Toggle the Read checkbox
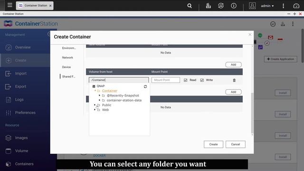 tap(186, 80)
